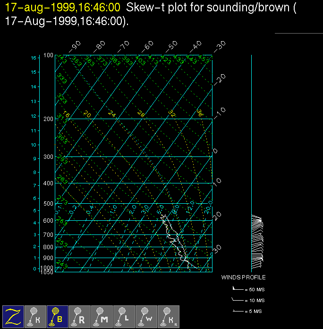
Task: Click the 16 altitude label on left axis
Action: [x=34, y=58]
